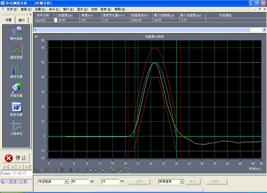Click the 取反 invert button
The width and height of the screenshot is (267, 193).
coord(194,182)
